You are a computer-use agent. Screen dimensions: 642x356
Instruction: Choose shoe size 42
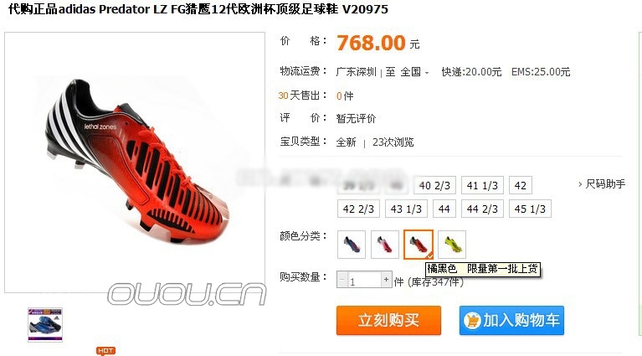pos(521,186)
